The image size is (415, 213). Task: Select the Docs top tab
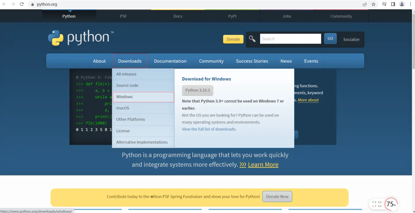pyautogui.click(x=178, y=16)
